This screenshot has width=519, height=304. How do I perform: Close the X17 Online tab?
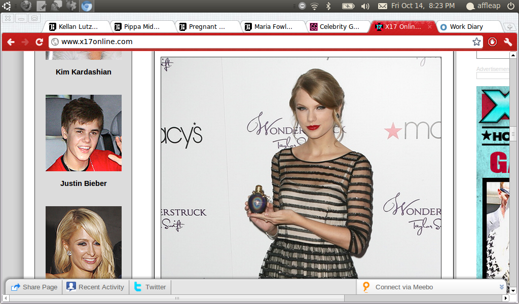pyautogui.click(x=430, y=27)
